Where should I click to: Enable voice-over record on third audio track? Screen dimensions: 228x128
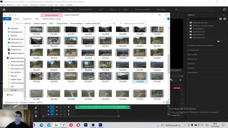[x=69, y=114]
